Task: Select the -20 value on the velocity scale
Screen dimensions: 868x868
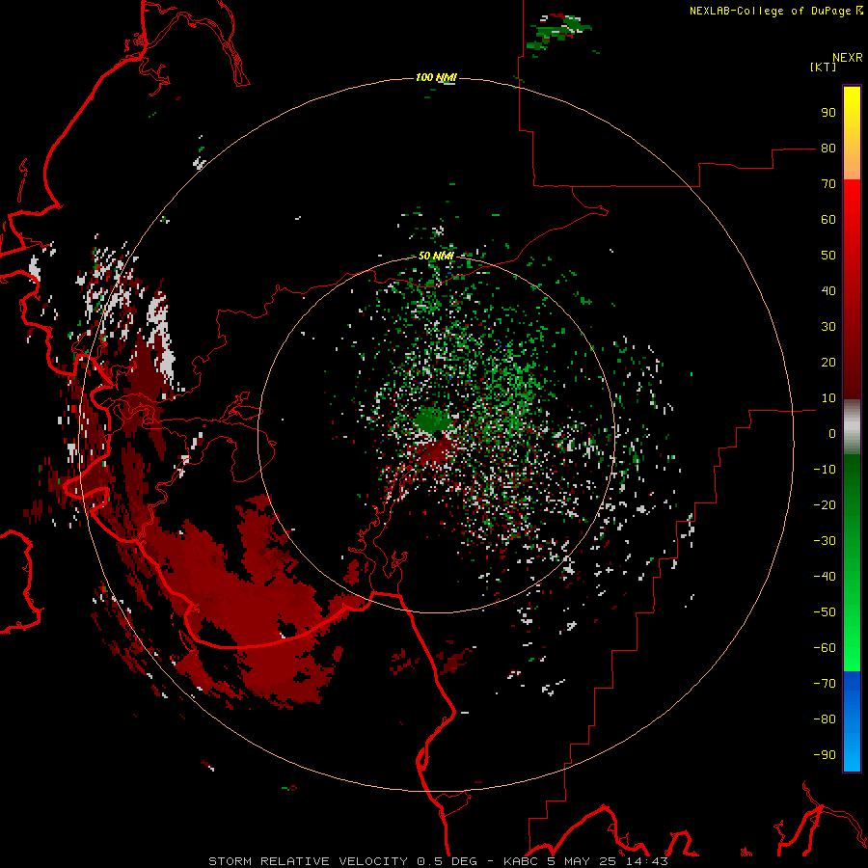Action: [x=825, y=505]
